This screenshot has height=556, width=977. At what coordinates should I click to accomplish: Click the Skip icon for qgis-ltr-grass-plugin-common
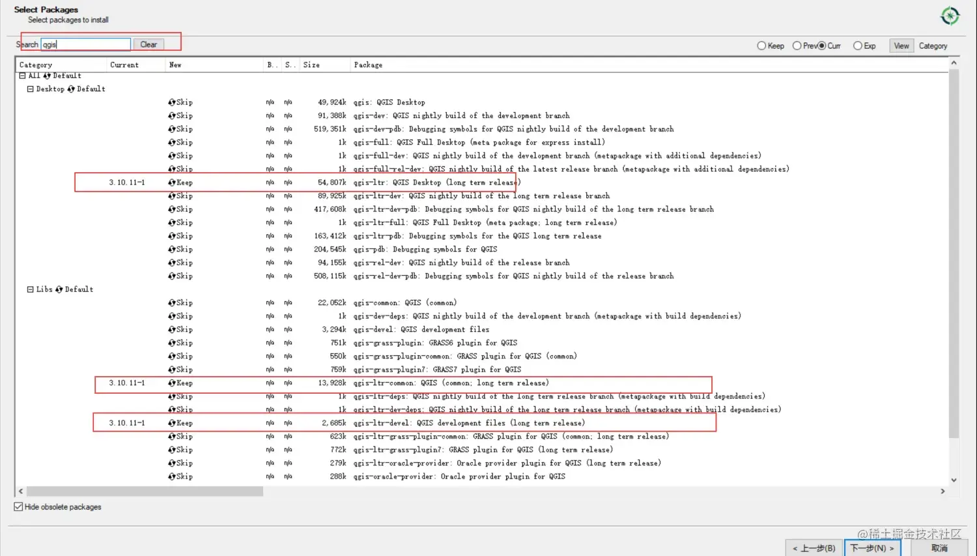coord(172,437)
